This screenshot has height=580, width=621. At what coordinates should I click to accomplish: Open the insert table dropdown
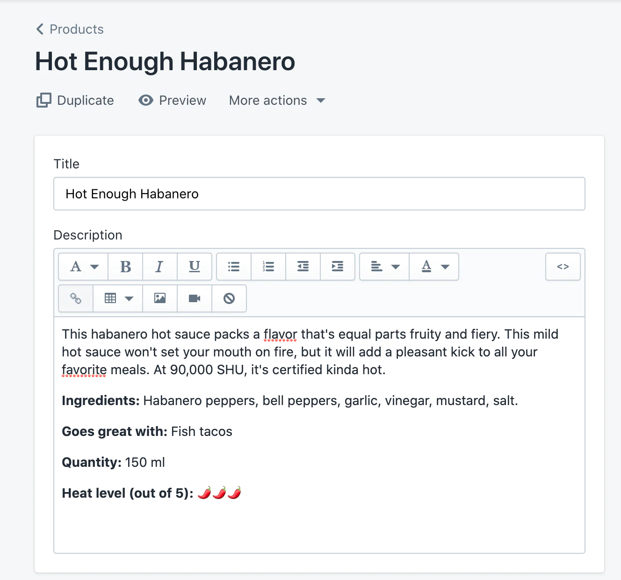pyautogui.click(x=118, y=298)
